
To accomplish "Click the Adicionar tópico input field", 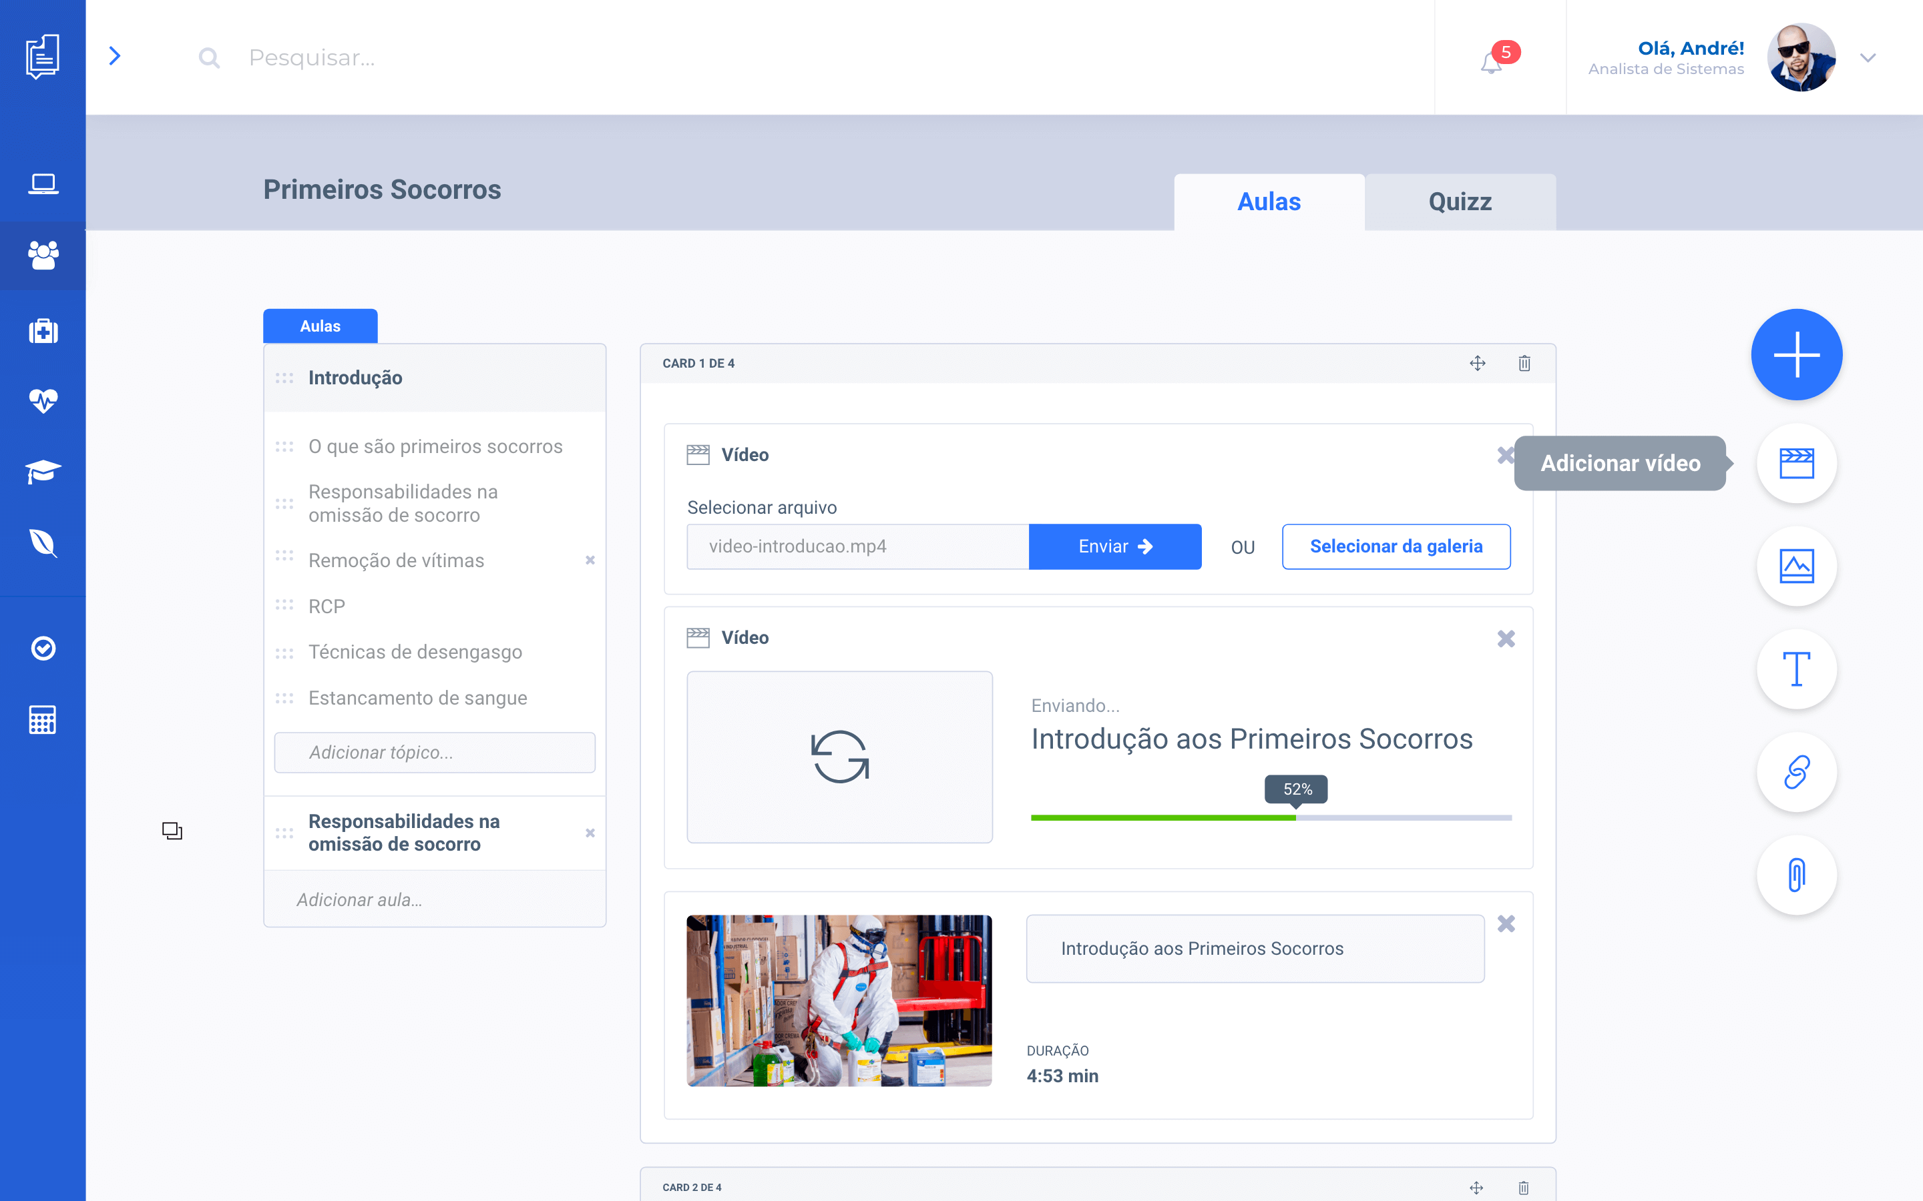I will point(435,752).
